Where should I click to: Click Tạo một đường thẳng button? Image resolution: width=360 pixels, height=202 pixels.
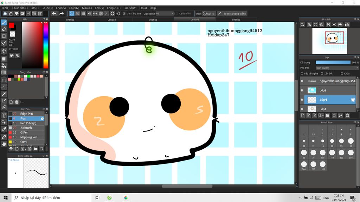pyautogui.click(x=232, y=14)
